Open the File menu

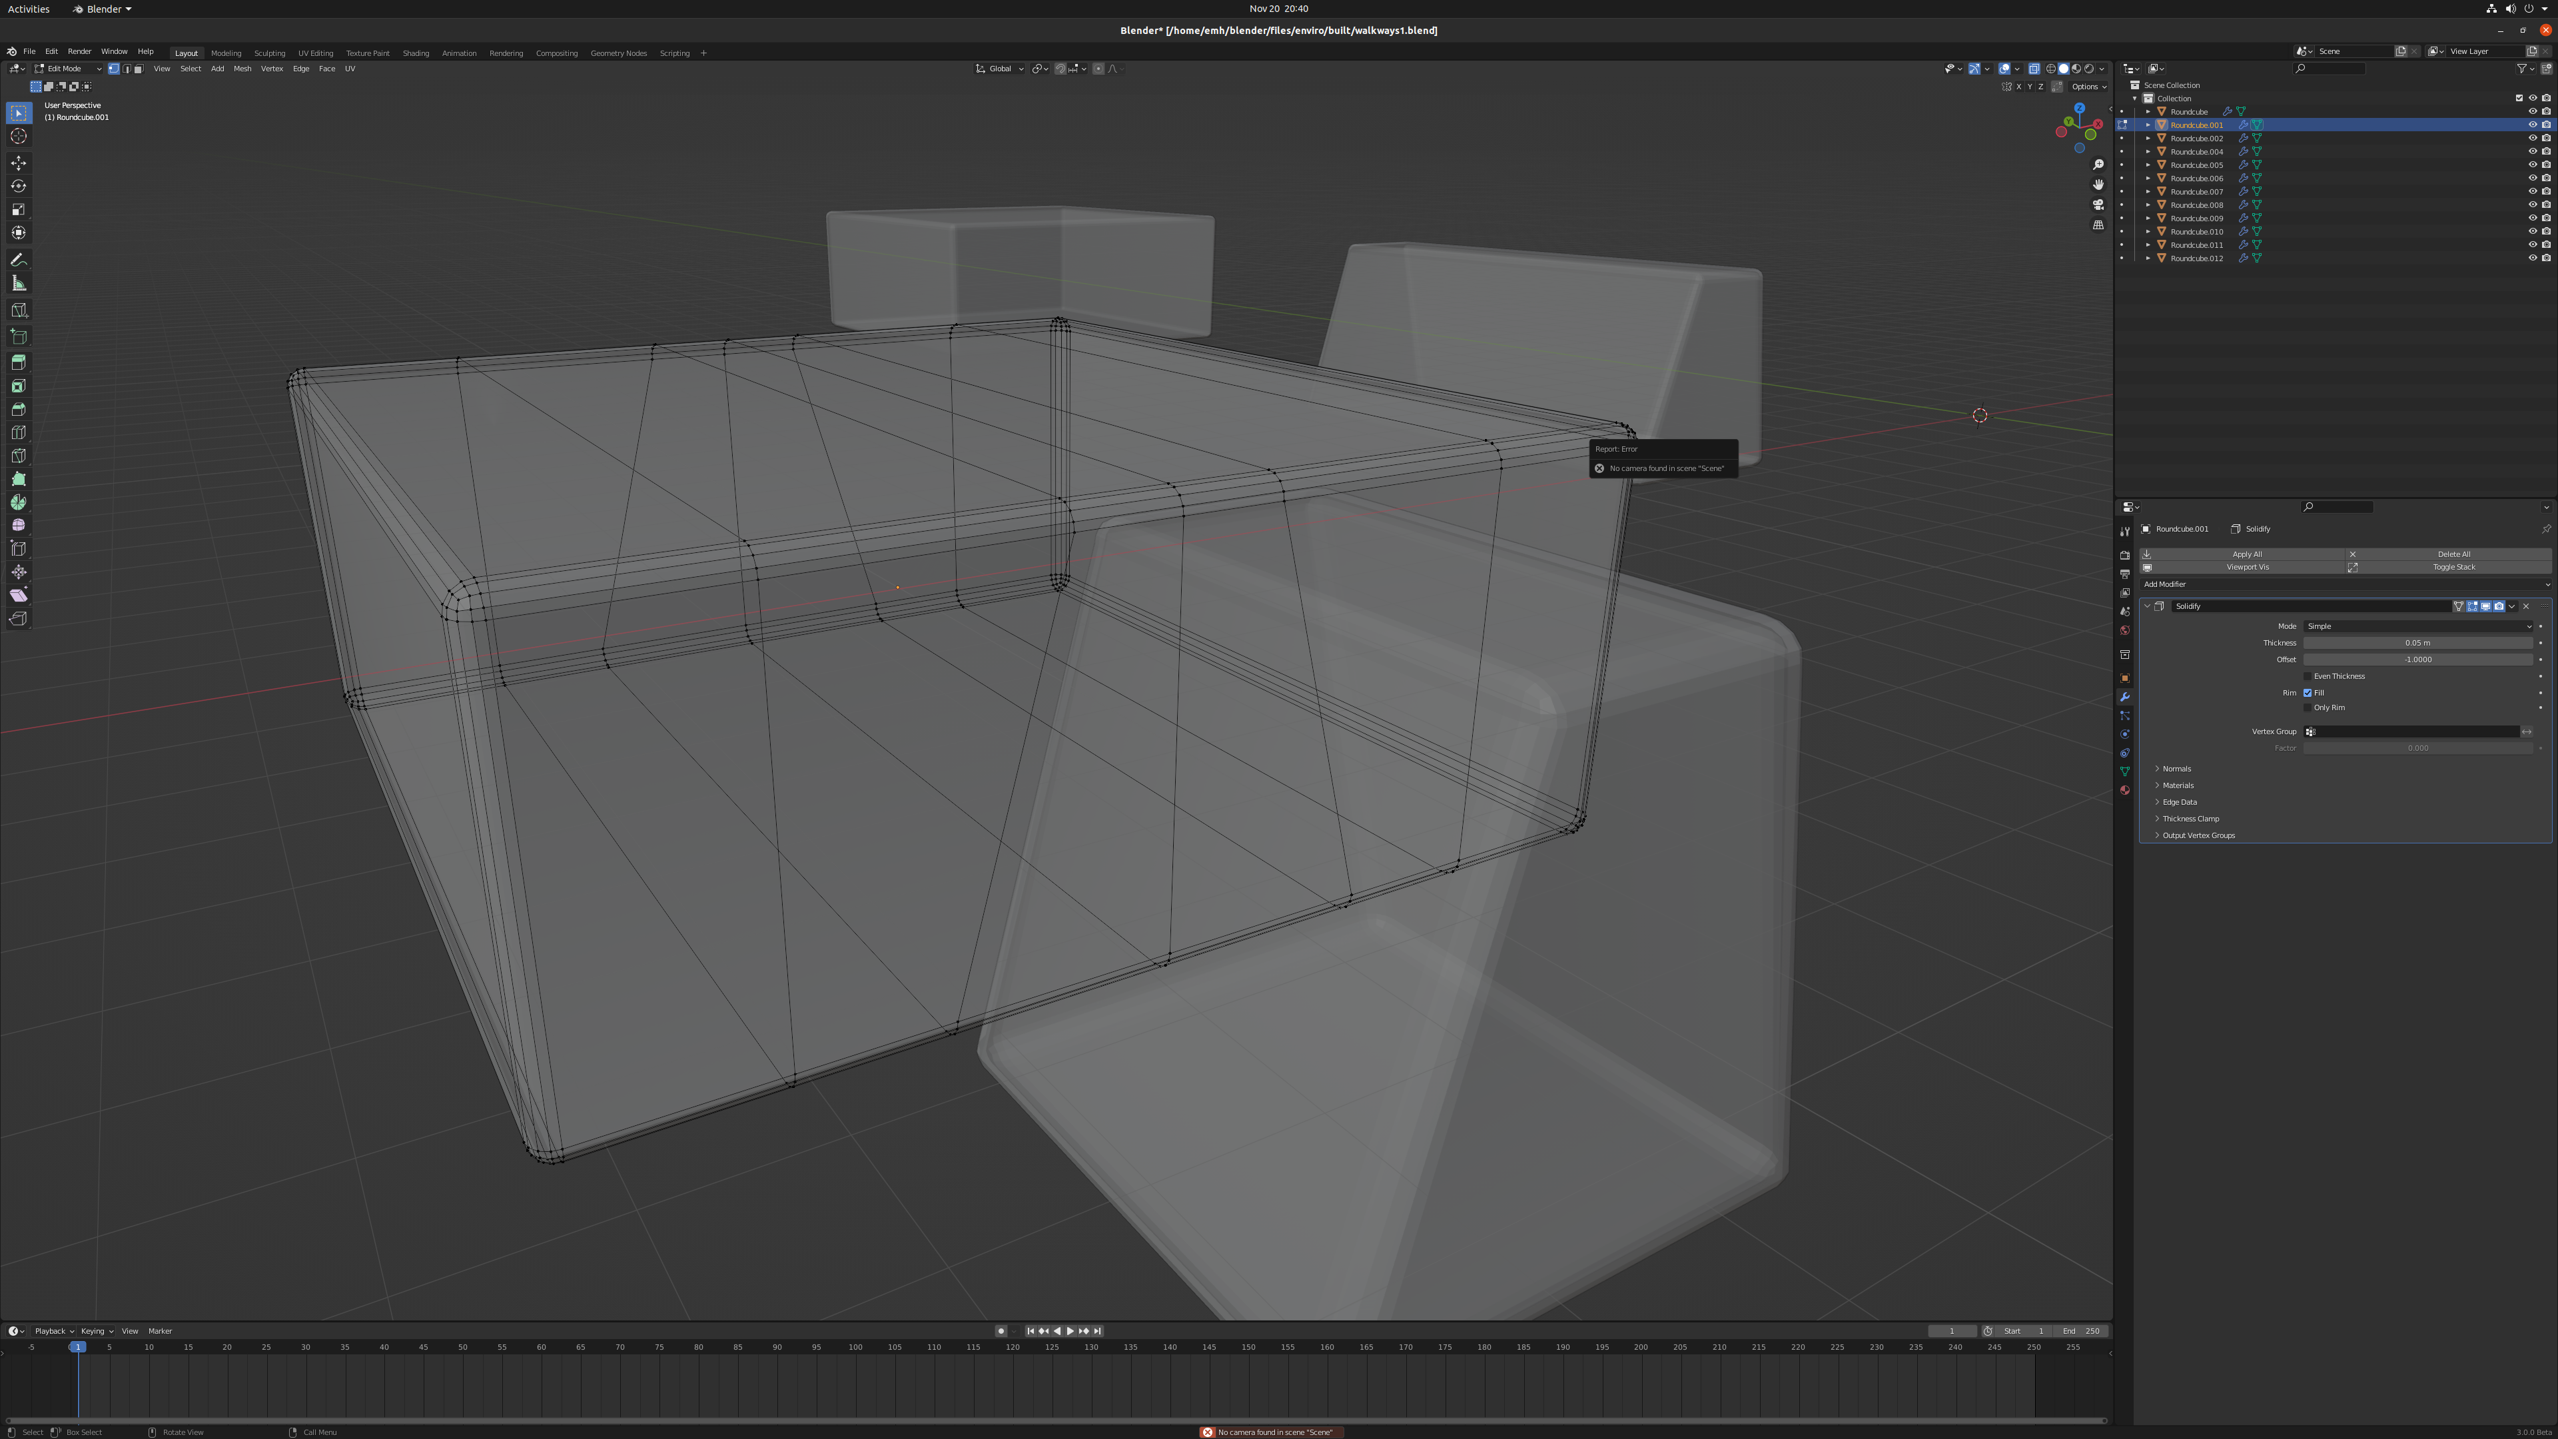(x=29, y=52)
